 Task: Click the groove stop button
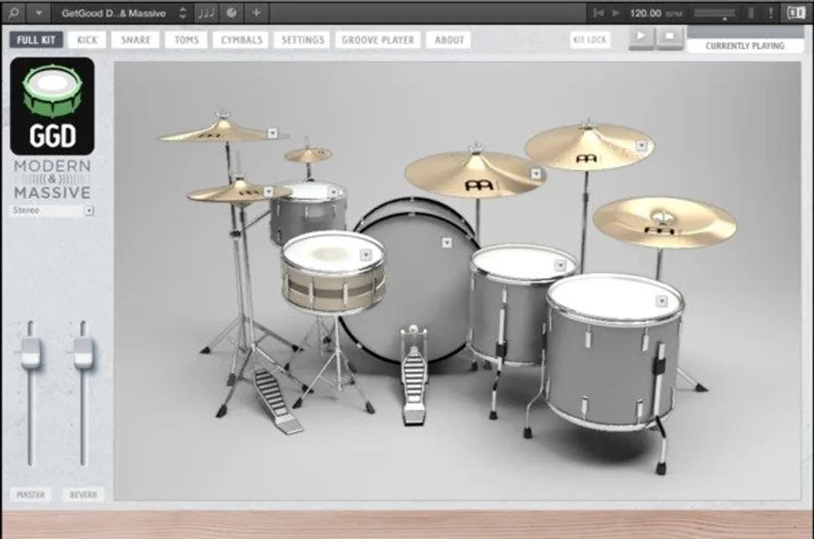click(670, 38)
